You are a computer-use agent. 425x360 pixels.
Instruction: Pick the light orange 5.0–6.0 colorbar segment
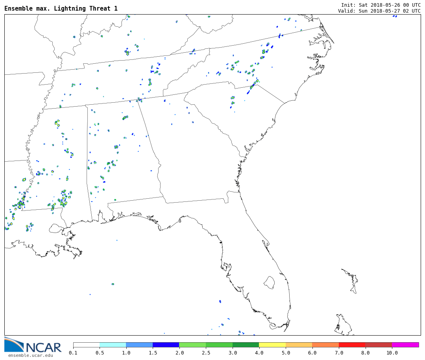(299, 345)
